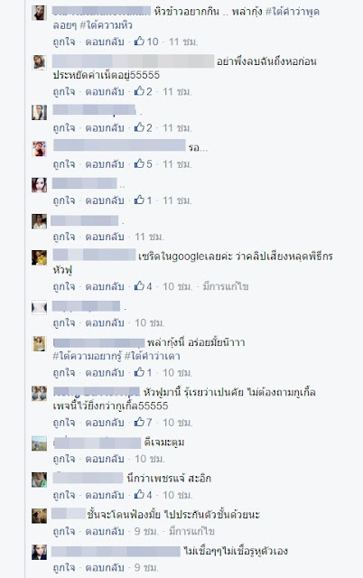Screen dimensions: 363x578
Task: Click the thumbs-up icon beside 5 likes
Action: tap(139, 163)
